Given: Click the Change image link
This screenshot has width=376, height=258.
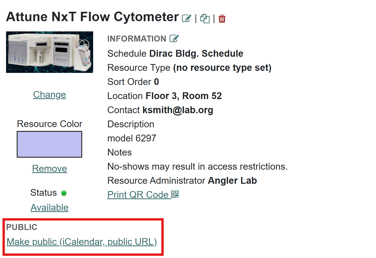Looking at the screenshot, I should 49,95.
